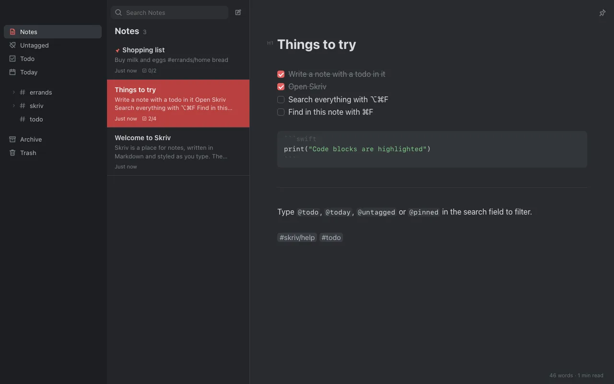The width and height of the screenshot is (614, 384).
Task: Expand the skriv tag chevron
Action: click(13, 106)
